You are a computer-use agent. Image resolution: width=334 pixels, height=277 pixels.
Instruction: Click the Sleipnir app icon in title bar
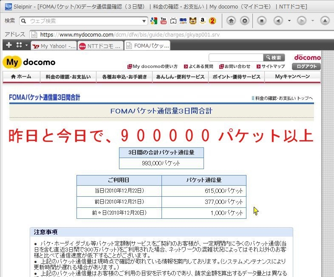pos(8,7)
